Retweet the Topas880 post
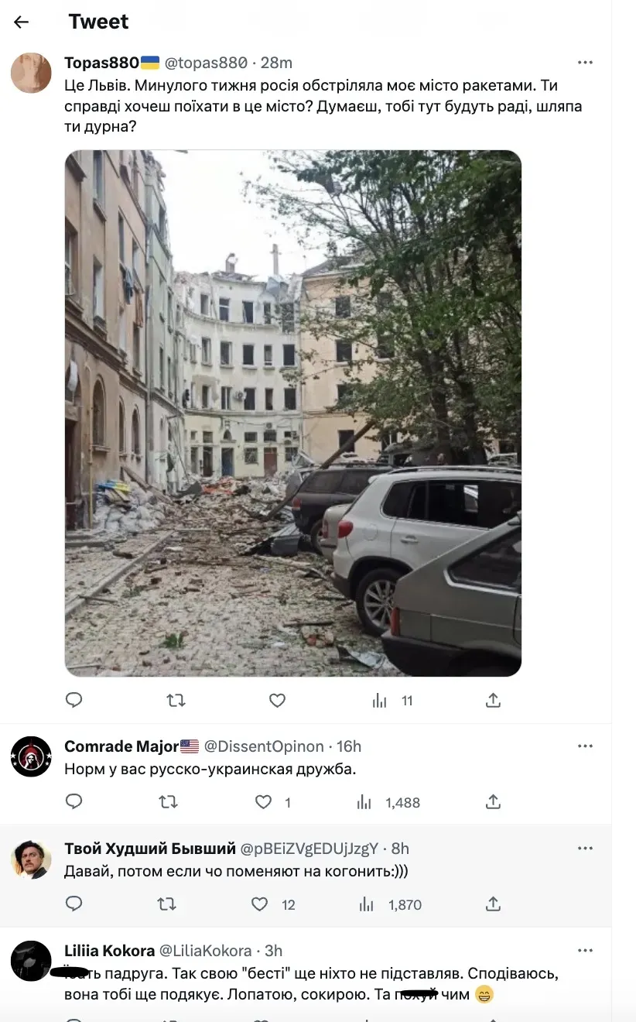This screenshot has height=1022, width=636. 176,700
